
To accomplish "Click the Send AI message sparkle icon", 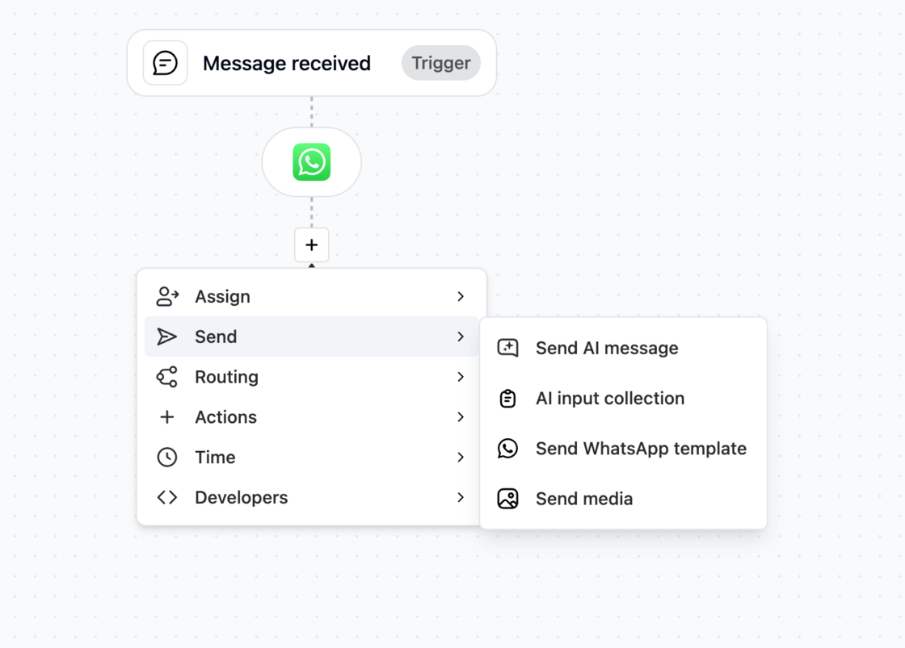I will [x=508, y=348].
